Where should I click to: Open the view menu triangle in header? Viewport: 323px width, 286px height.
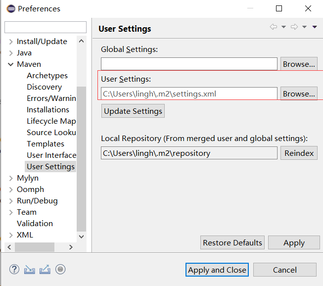tap(315, 27)
